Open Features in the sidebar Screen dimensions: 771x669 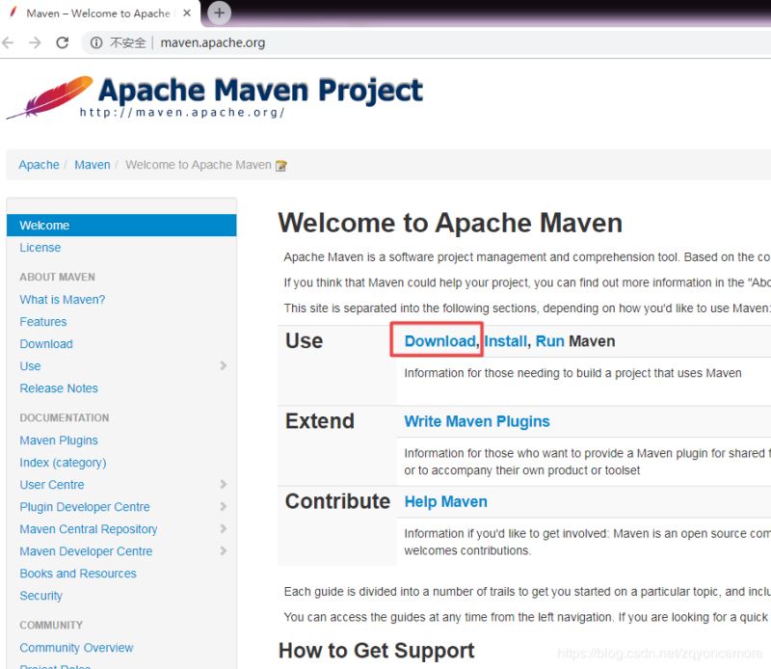43,322
